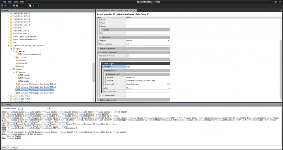
Task: Click the Undo arrow icon
Action: tap(22, 5)
